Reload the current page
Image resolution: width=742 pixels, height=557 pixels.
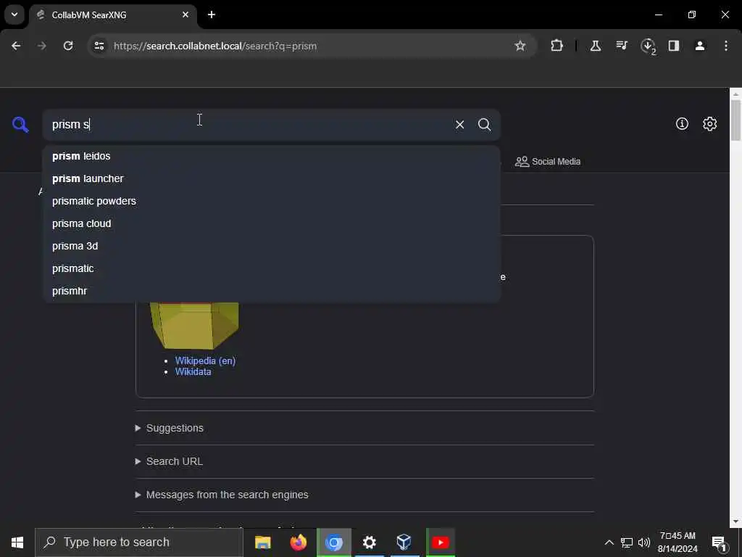click(68, 46)
